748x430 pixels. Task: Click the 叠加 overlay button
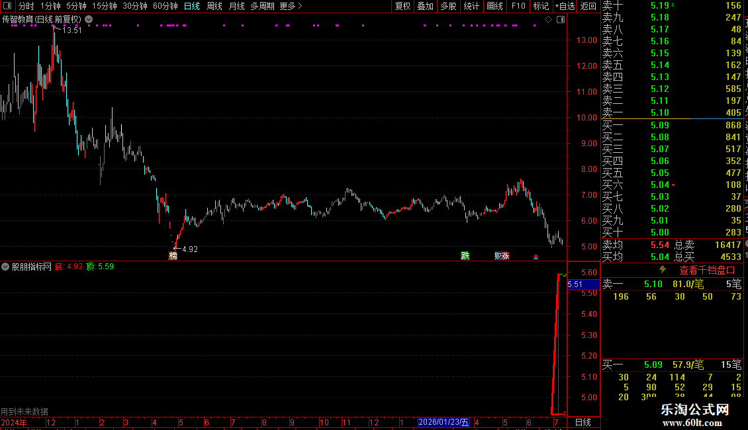tap(426, 6)
